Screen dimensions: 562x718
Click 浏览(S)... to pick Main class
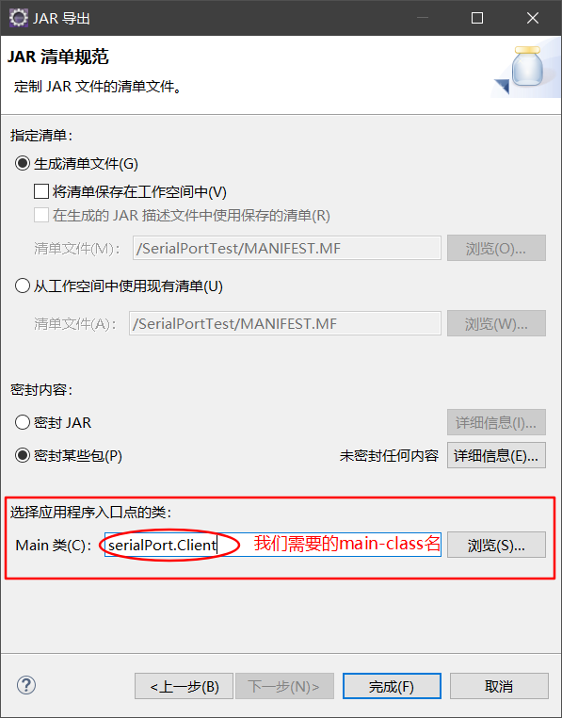pos(496,545)
